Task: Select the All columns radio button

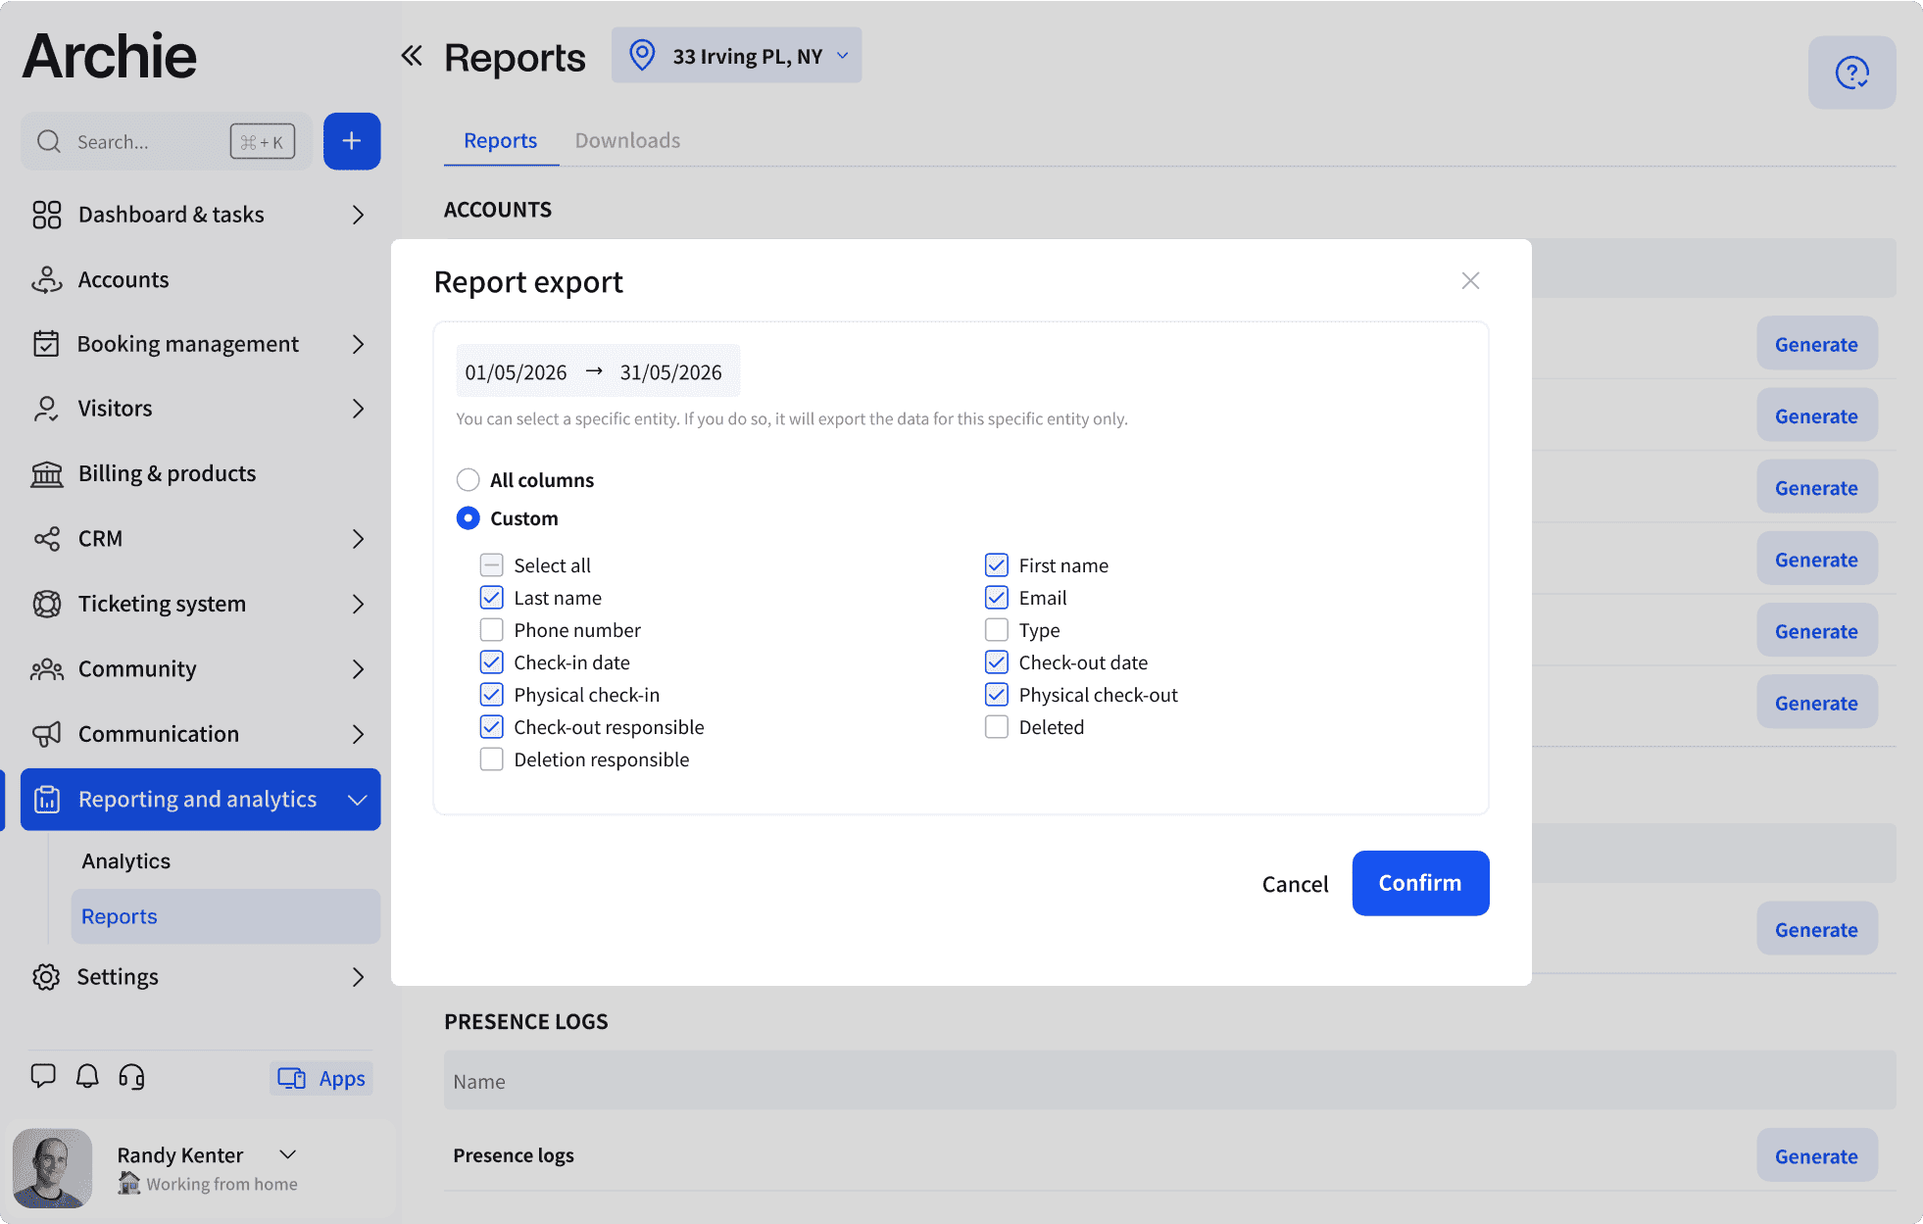Action: click(x=468, y=479)
